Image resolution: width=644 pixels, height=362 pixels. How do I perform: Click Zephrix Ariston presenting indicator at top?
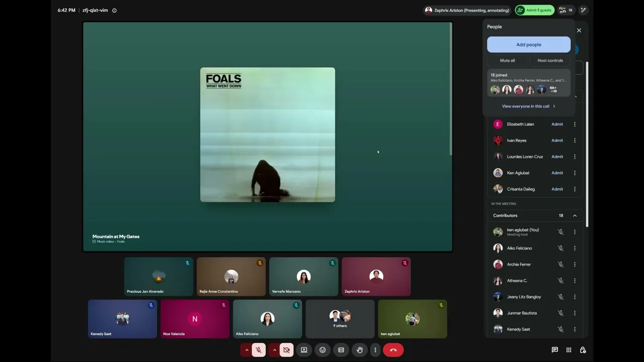point(467,10)
